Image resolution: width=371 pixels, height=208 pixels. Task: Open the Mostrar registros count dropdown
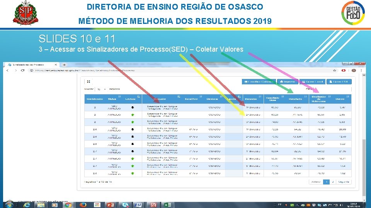pyautogui.click(x=101, y=89)
